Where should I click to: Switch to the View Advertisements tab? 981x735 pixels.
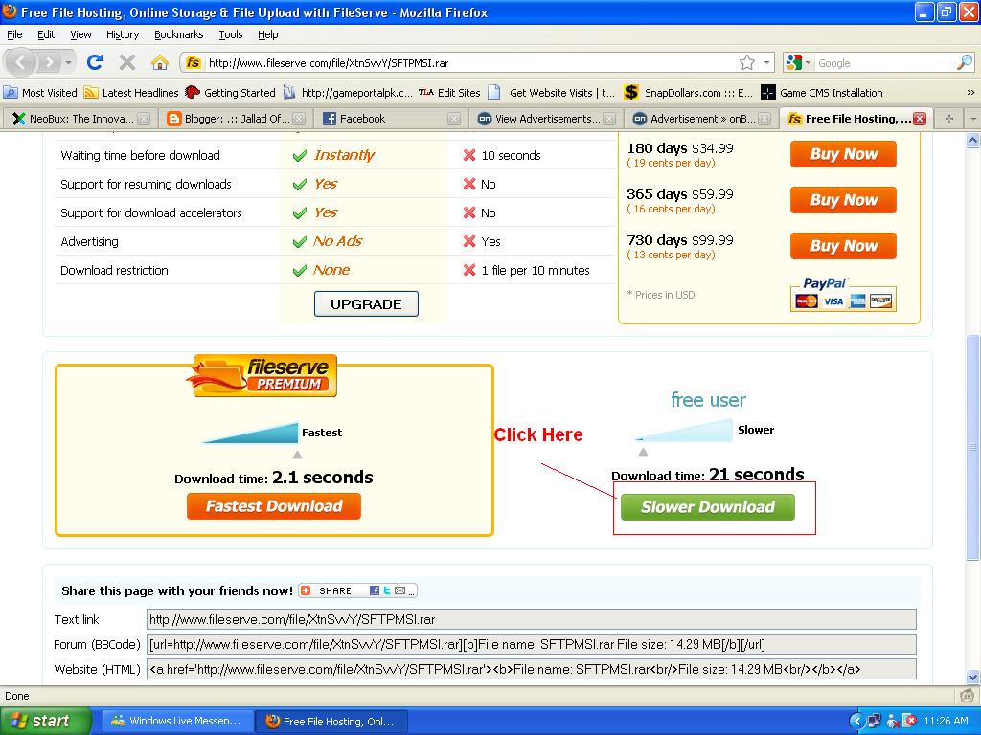point(535,118)
